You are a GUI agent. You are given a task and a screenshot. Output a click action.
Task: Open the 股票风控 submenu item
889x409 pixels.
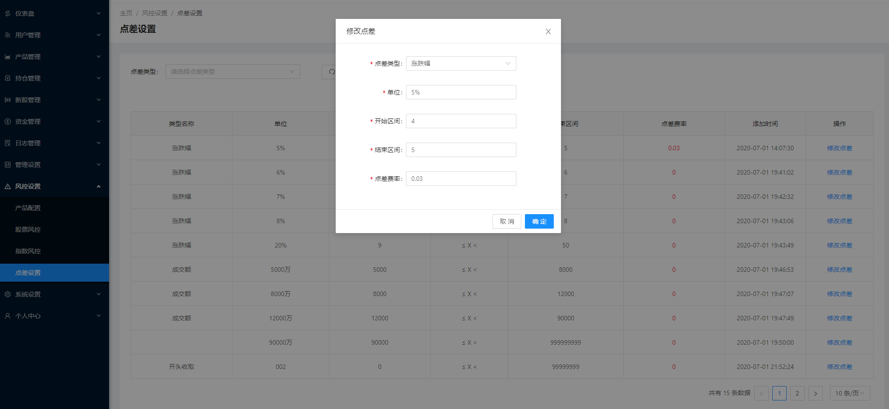coord(28,229)
